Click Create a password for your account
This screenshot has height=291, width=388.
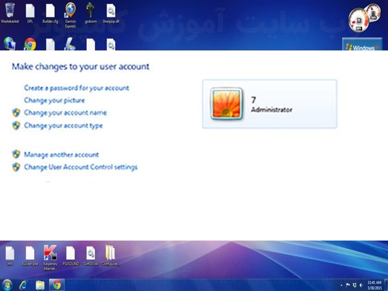[76, 88]
